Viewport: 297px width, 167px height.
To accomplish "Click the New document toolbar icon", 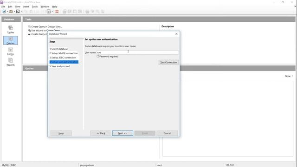I will pyautogui.click(x=4, y=12).
